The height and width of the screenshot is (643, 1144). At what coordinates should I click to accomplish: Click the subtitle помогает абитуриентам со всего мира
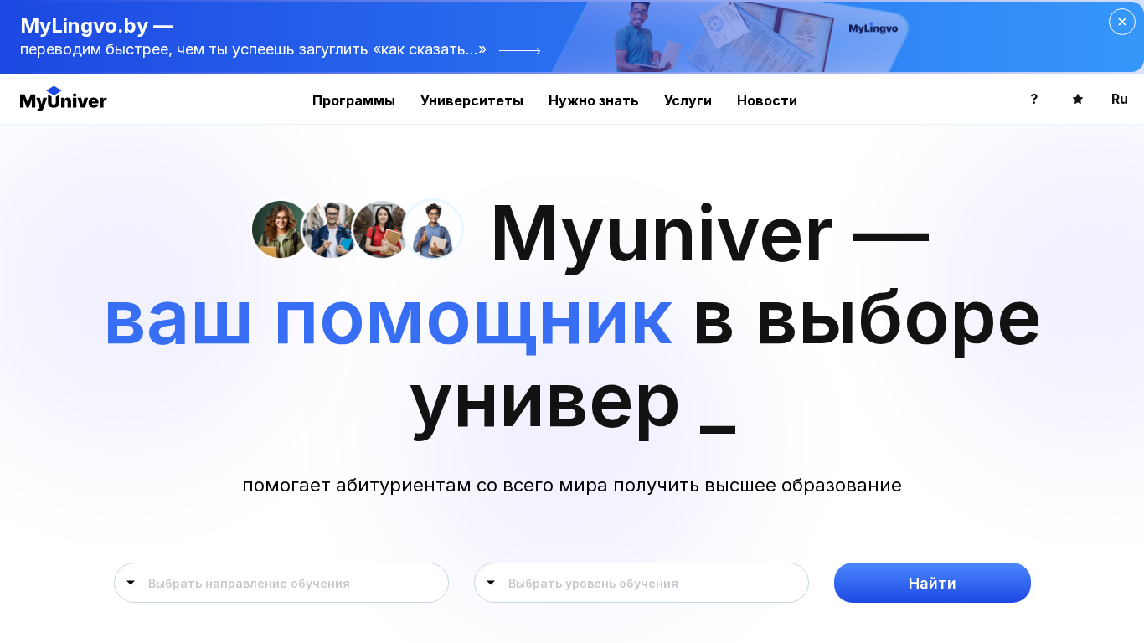click(x=572, y=485)
